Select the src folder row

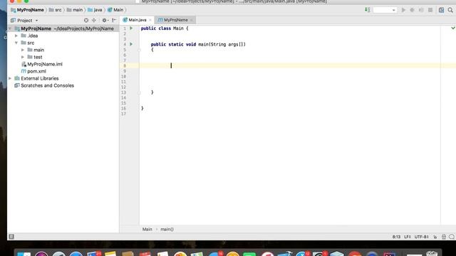[x=63, y=43]
